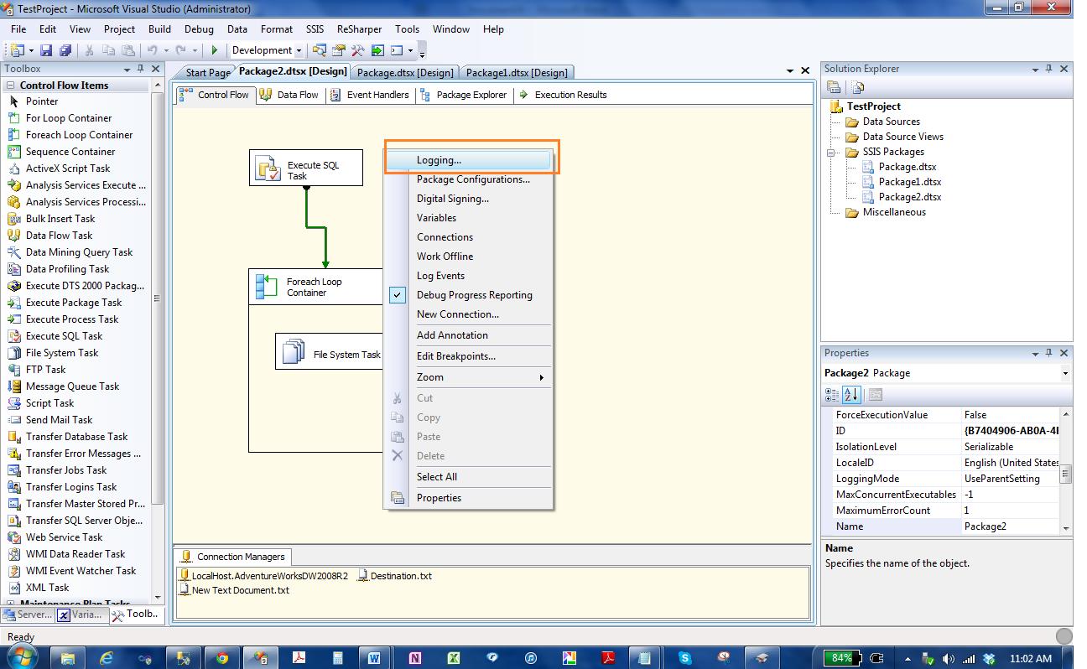
Task: Toggle auto-hide pin on Solution Explorer
Action: 1048,69
